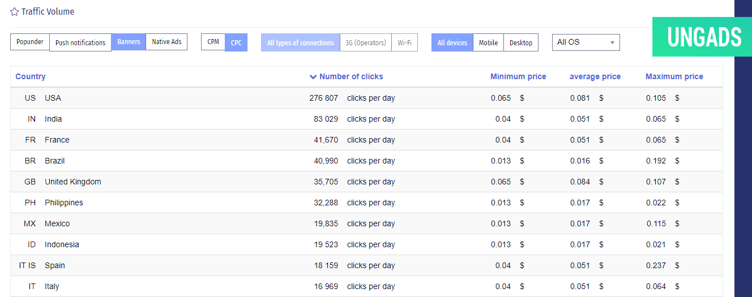The height and width of the screenshot is (297, 752).
Task: Filter traffic by Wi-Fi connection
Action: tap(404, 42)
